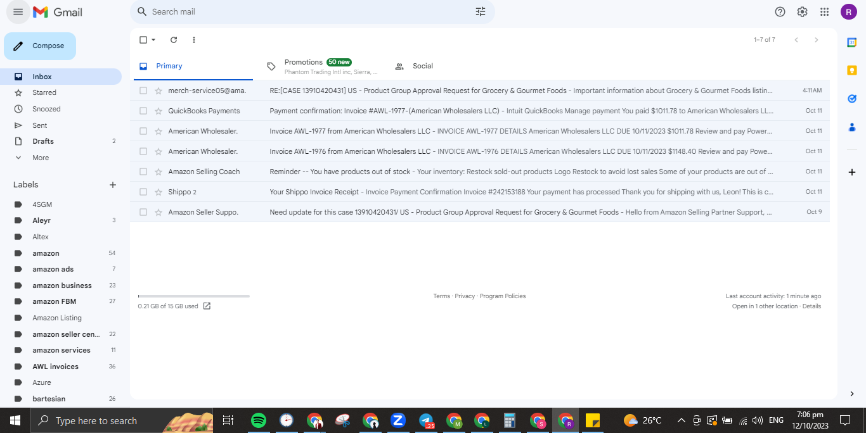
Task: Open the Program Policies link
Action: coord(503,296)
